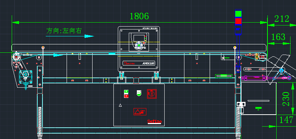
Task: Select the 1806 overall length dimension text
Action: click(139, 16)
